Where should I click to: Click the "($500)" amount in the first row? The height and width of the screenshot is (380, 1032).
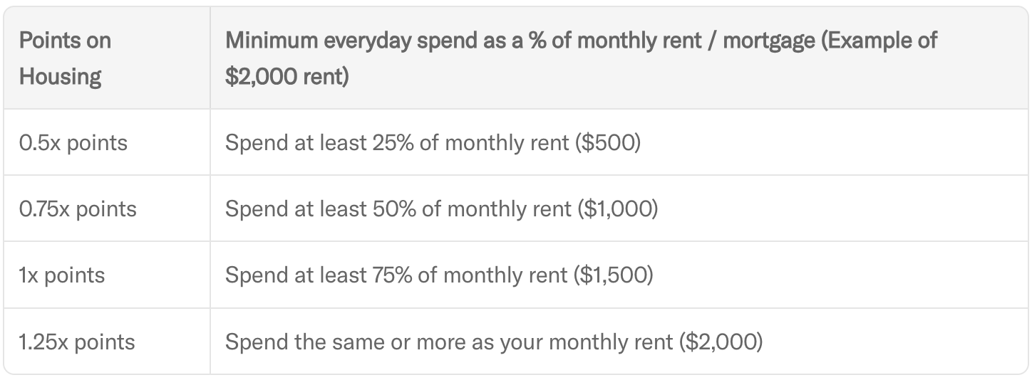(x=608, y=143)
